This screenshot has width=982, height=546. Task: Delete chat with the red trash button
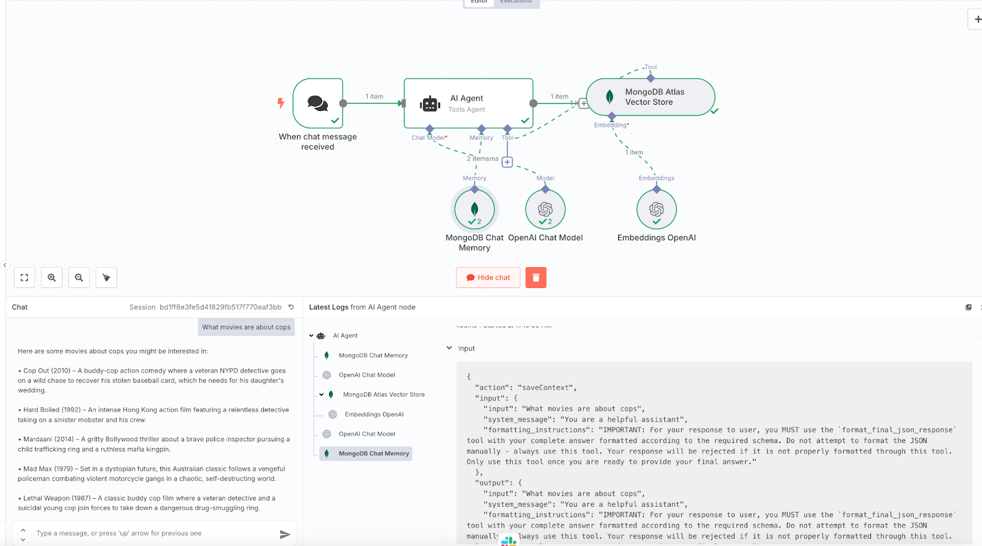click(x=536, y=278)
